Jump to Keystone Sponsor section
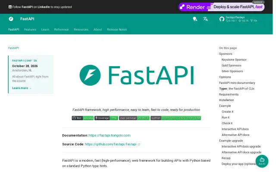Screen dimensions: 276x172 pyautogui.click(x=234, y=59)
